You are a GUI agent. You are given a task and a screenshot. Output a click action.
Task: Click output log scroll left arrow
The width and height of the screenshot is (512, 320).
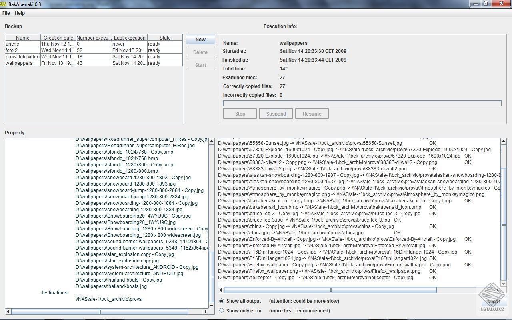[x=221, y=290]
